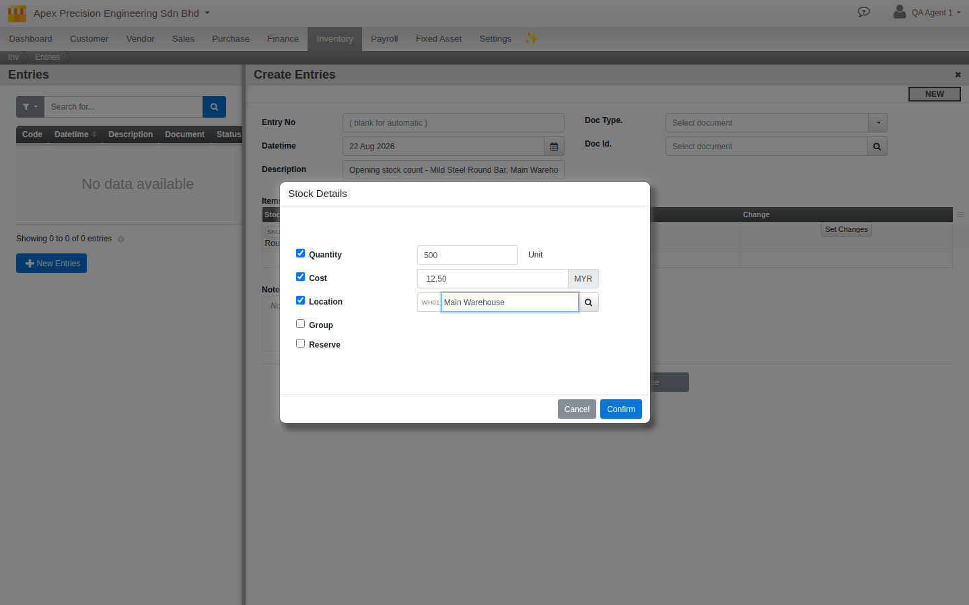Click the Set Changes button
The image size is (969, 605).
(847, 230)
